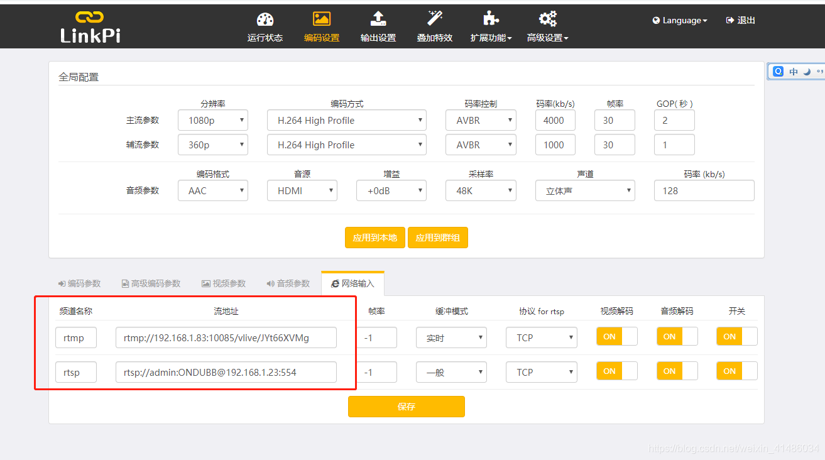Click the 应用到本地 button
Image resolution: width=825 pixels, height=460 pixels.
[x=375, y=238]
